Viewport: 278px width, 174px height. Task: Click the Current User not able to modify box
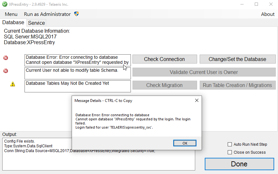pyautogui.click(x=78, y=73)
